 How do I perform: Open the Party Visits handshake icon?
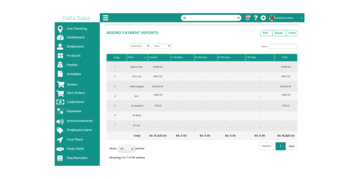coord(60,149)
